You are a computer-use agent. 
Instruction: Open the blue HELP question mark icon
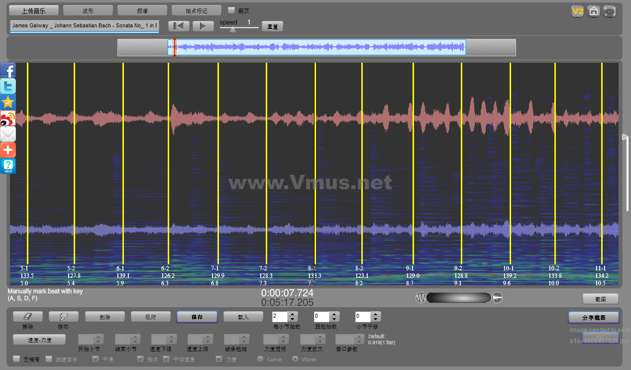[x=8, y=166]
